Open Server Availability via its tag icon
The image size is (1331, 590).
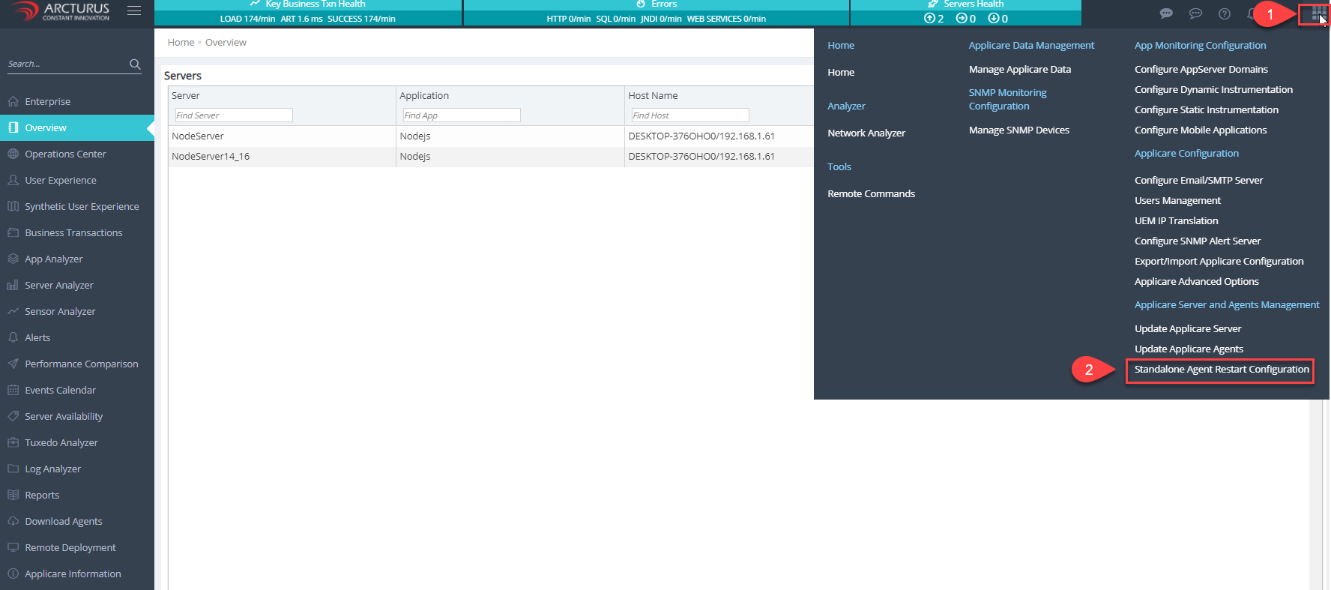point(13,416)
